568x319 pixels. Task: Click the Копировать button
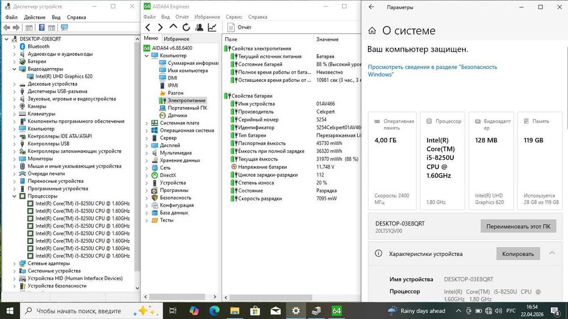click(517, 254)
